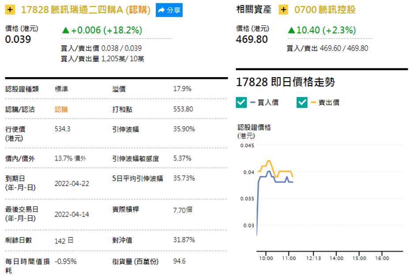Click the 16:00 time axis label

pyautogui.click(x=382, y=258)
